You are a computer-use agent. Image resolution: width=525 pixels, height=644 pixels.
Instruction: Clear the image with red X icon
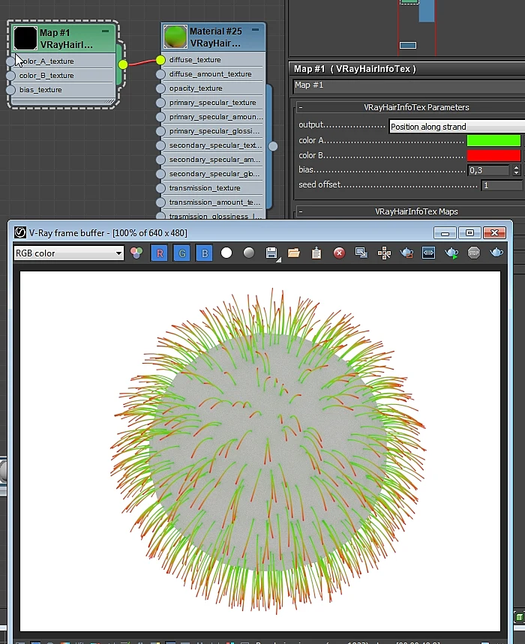coord(339,253)
